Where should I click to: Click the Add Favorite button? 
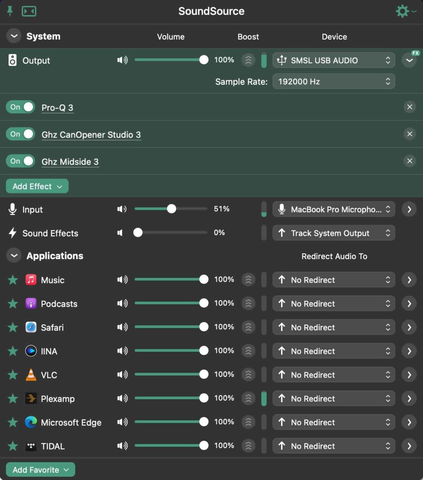pos(40,470)
